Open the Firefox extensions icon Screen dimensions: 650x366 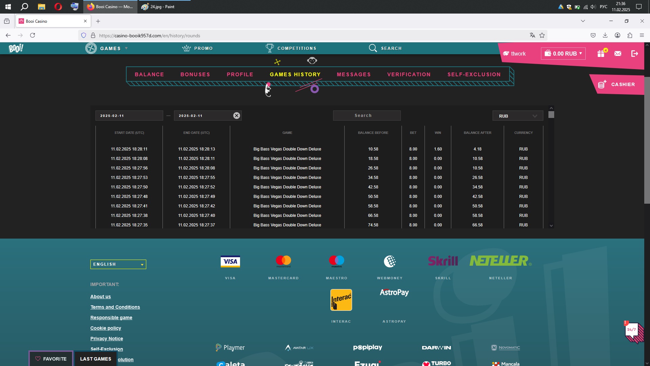(630, 35)
